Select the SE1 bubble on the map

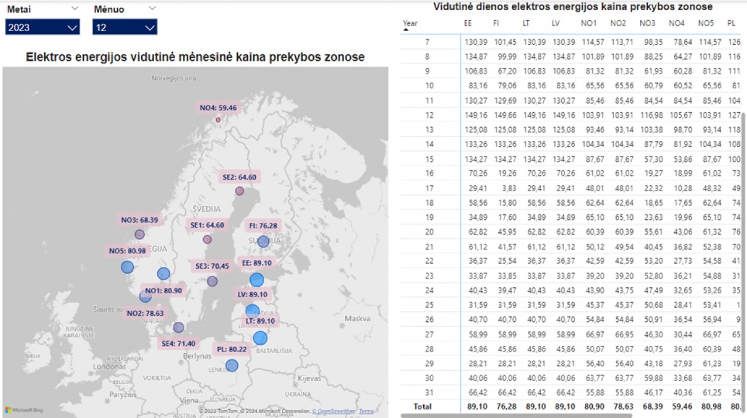coord(207,239)
